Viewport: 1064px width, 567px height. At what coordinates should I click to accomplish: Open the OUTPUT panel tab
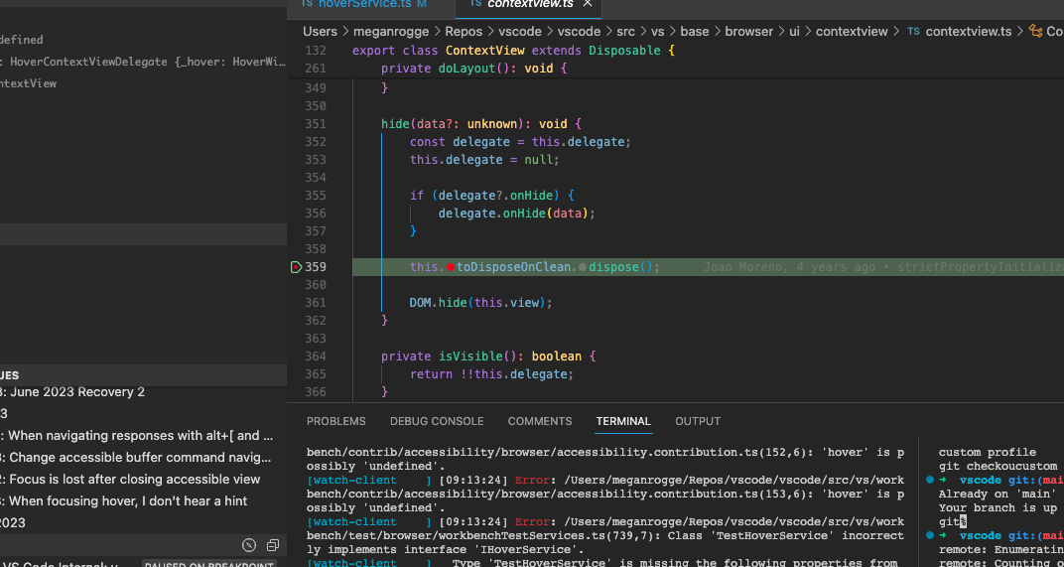pyautogui.click(x=698, y=421)
